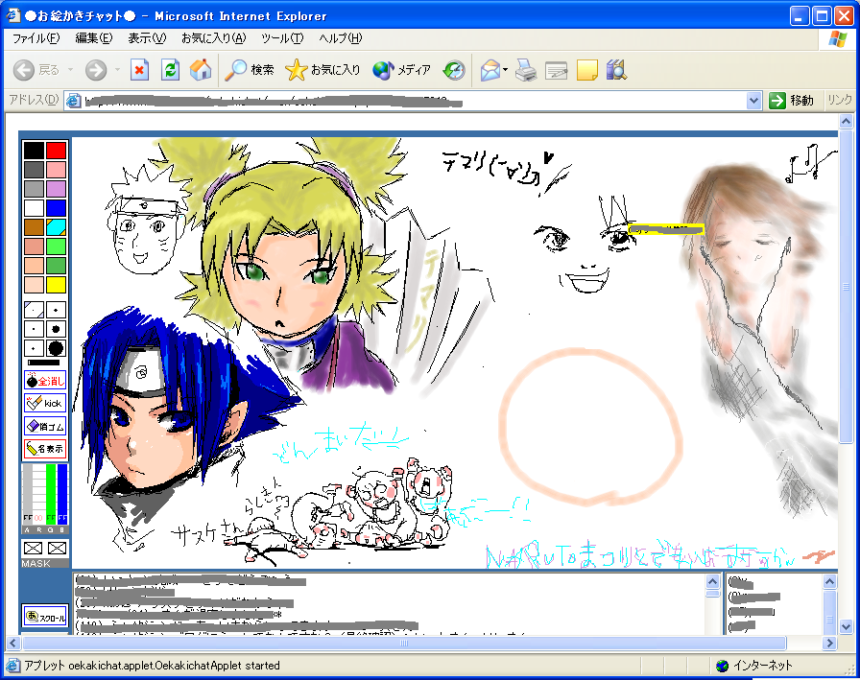Open the History clock icon
860x680 pixels.
point(454,70)
